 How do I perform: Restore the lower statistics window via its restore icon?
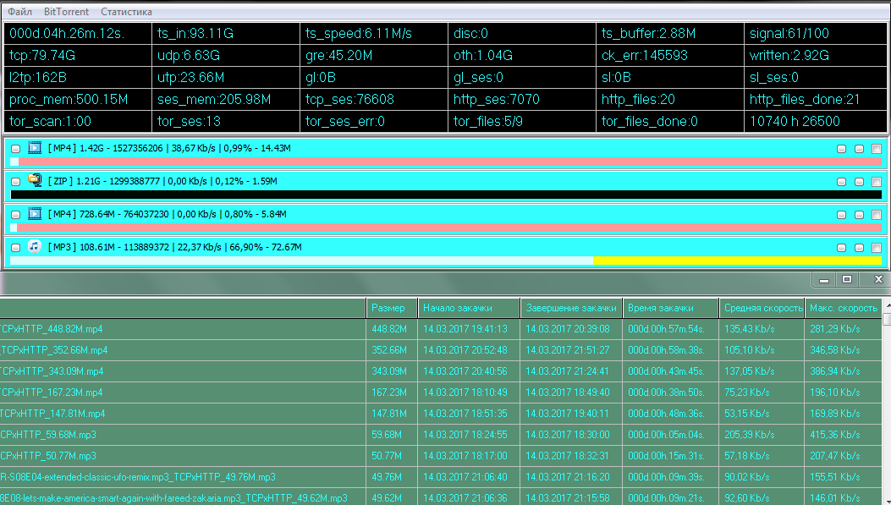pyautogui.click(x=846, y=279)
